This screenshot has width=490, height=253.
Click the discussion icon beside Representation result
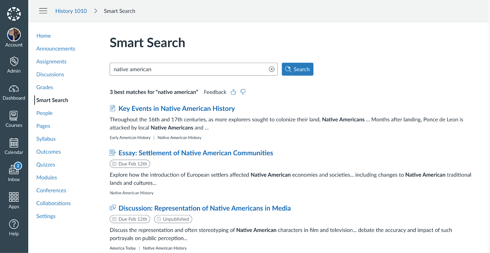point(113,208)
